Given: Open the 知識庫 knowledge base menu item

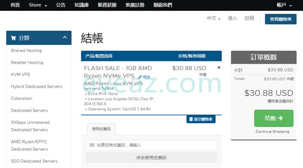Looking at the screenshot, I should (x=81, y=5).
